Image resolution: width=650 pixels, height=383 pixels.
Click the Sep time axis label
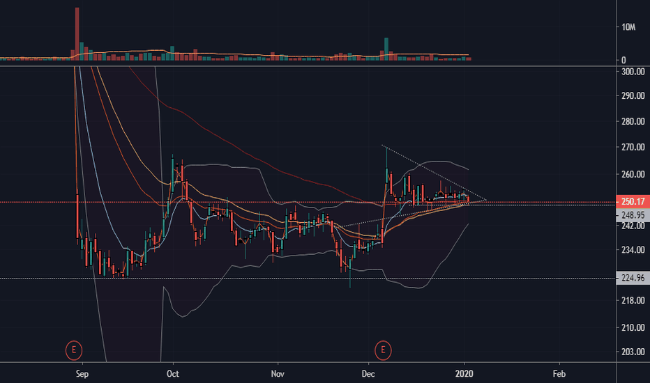tap(82, 374)
